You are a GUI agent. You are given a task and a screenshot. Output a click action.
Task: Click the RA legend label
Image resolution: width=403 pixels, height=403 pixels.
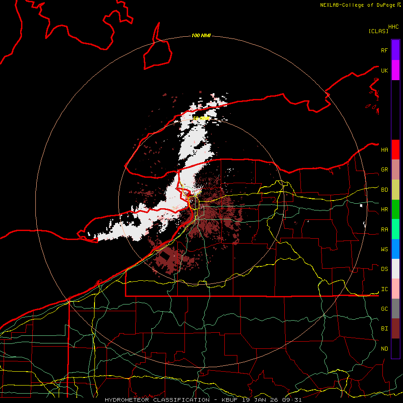click(384, 229)
